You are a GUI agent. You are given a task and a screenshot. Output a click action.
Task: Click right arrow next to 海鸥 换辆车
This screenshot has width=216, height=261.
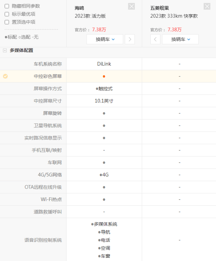point(130,39)
